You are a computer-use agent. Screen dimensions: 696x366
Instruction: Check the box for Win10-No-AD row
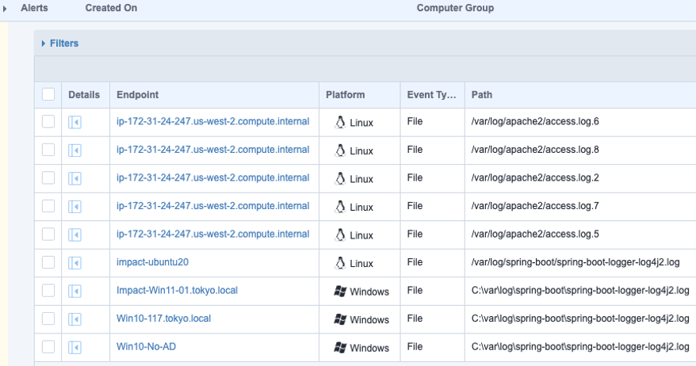coord(48,347)
